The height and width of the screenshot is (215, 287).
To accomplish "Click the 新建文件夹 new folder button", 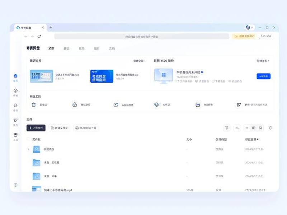I will (59, 128).
